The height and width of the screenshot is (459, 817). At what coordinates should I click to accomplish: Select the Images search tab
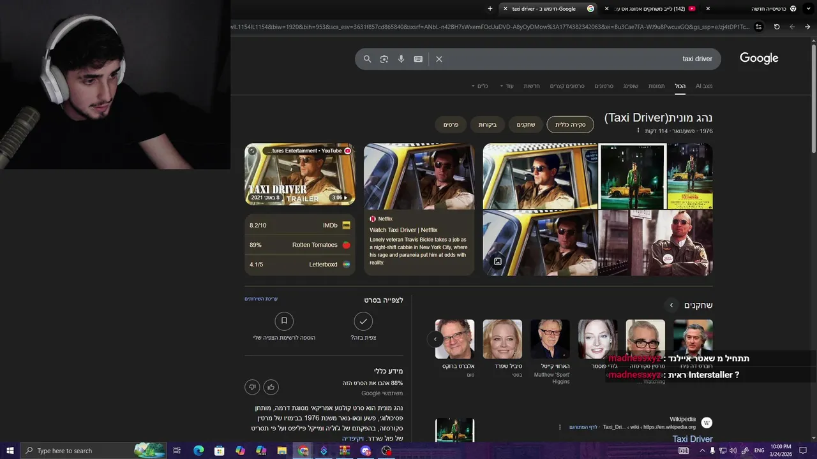pos(657,86)
